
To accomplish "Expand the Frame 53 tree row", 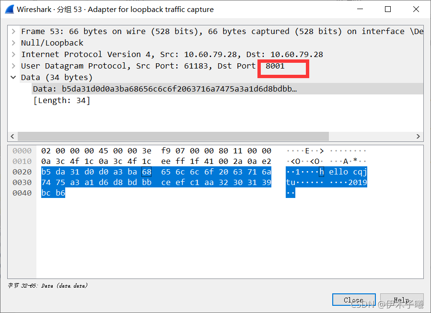I will pos(13,31).
